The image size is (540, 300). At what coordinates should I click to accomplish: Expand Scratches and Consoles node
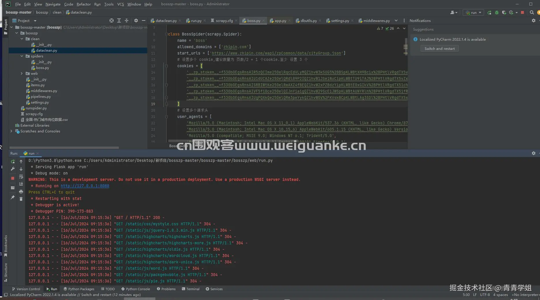tap(12, 131)
